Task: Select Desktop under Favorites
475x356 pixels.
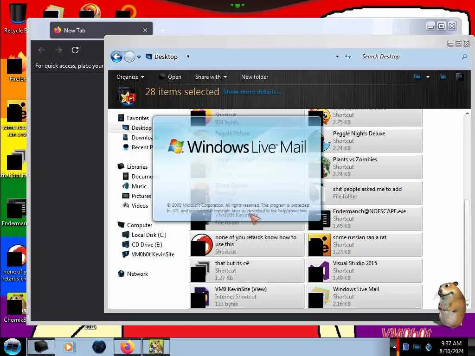Action: (137, 128)
